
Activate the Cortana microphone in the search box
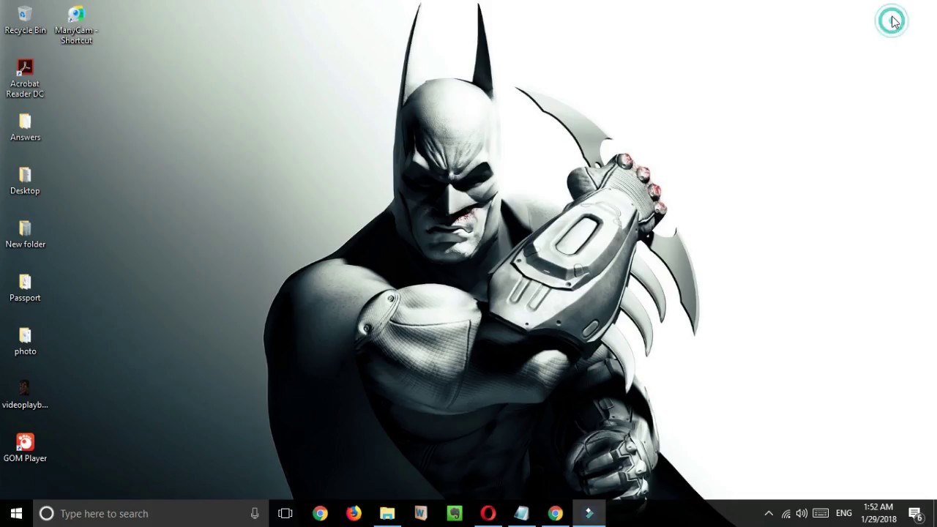255,513
